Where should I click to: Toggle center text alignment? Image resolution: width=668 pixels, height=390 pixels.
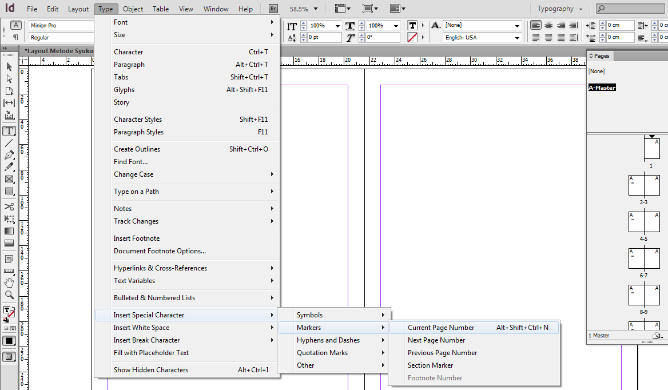548,25
